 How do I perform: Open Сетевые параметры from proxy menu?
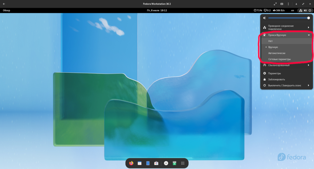click(x=279, y=59)
